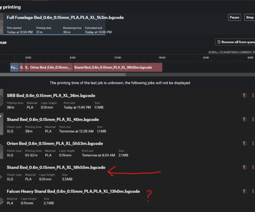
Task: Open the three-dot menu for Stand Bed 18h55m job
Action: tap(253, 167)
